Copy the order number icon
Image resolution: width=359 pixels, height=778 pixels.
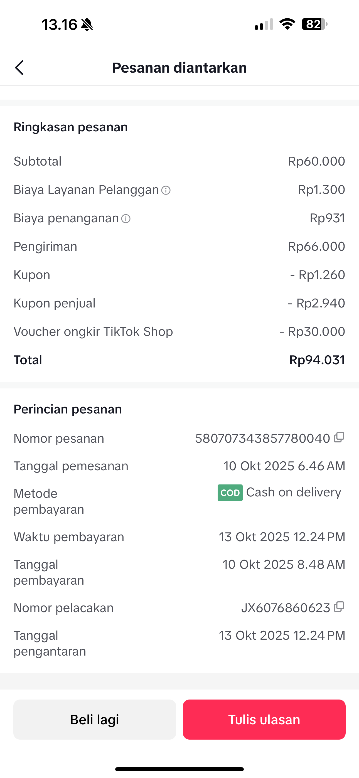(x=339, y=437)
